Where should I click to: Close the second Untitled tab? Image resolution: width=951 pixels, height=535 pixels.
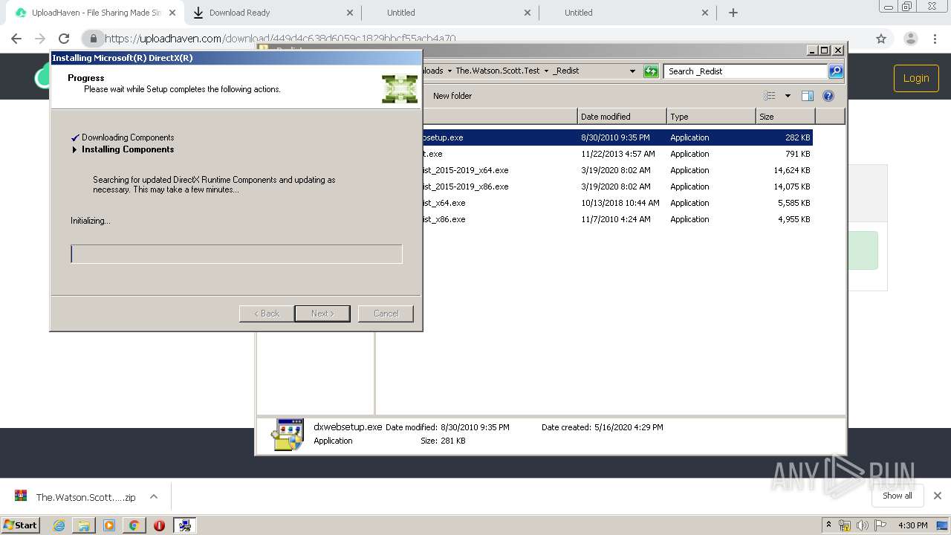pyautogui.click(x=705, y=13)
